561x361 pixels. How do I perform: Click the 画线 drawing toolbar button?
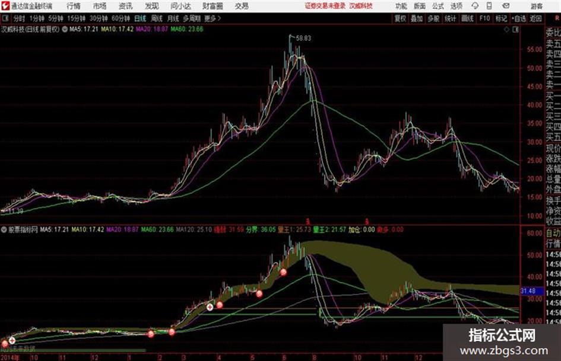tap(467, 18)
